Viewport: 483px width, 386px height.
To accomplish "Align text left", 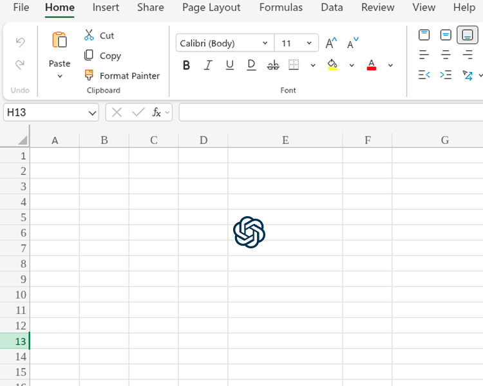I will [424, 55].
